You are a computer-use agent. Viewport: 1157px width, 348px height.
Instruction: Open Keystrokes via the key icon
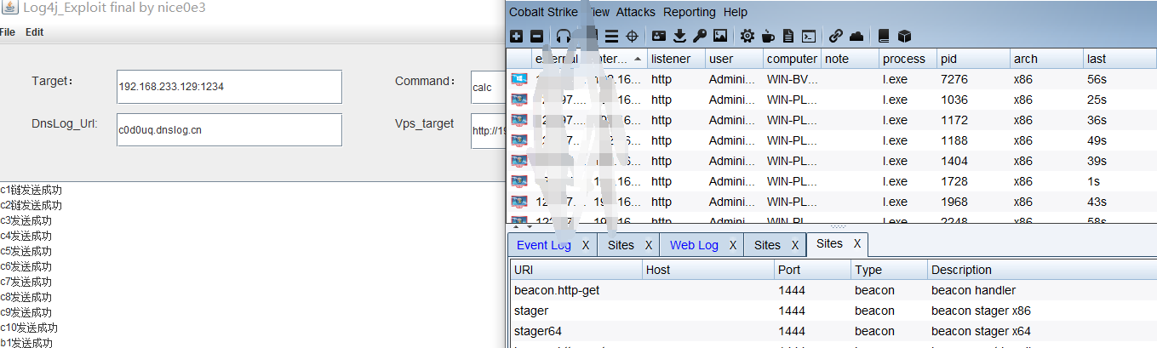700,36
